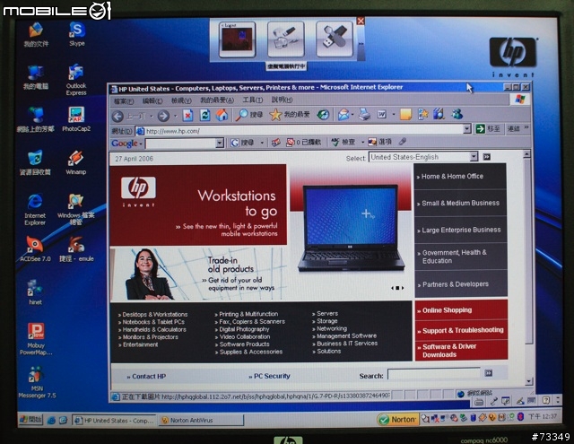Open MSN Messenger 7.5 desktop icon
This screenshot has width=574, height=444.
(x=37, y=382)
